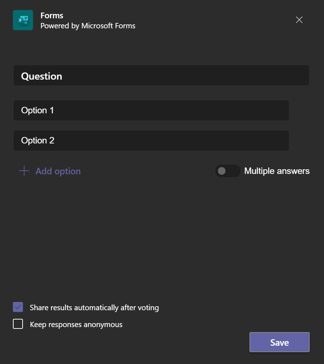Click the Forms title heading
The width and height of the screenshot is (324, 364).
pos(52,15)
